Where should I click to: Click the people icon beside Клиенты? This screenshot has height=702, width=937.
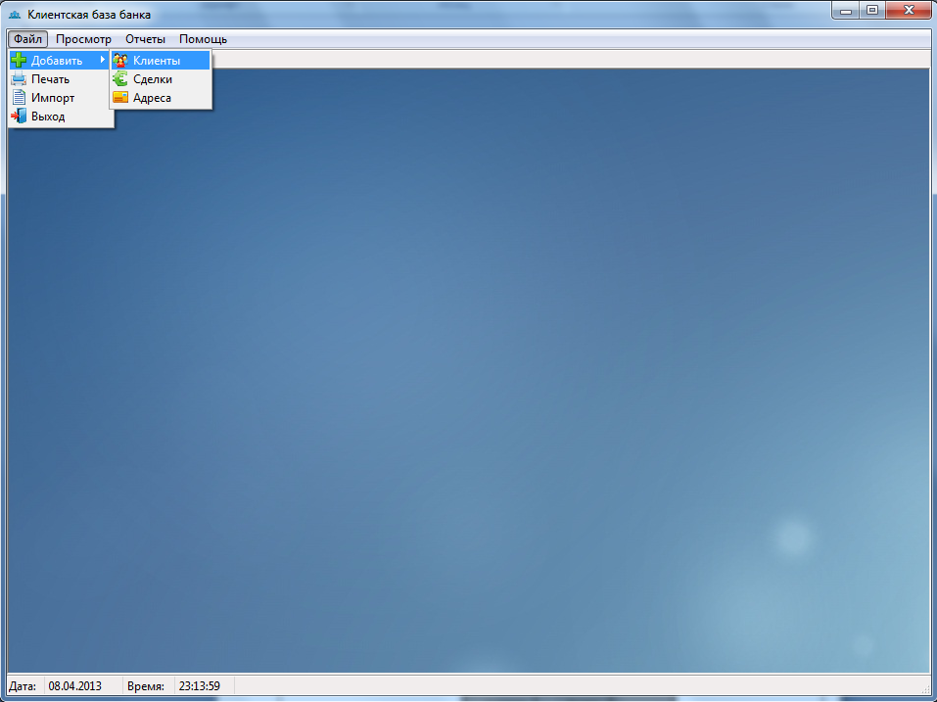tap(120, 60)
